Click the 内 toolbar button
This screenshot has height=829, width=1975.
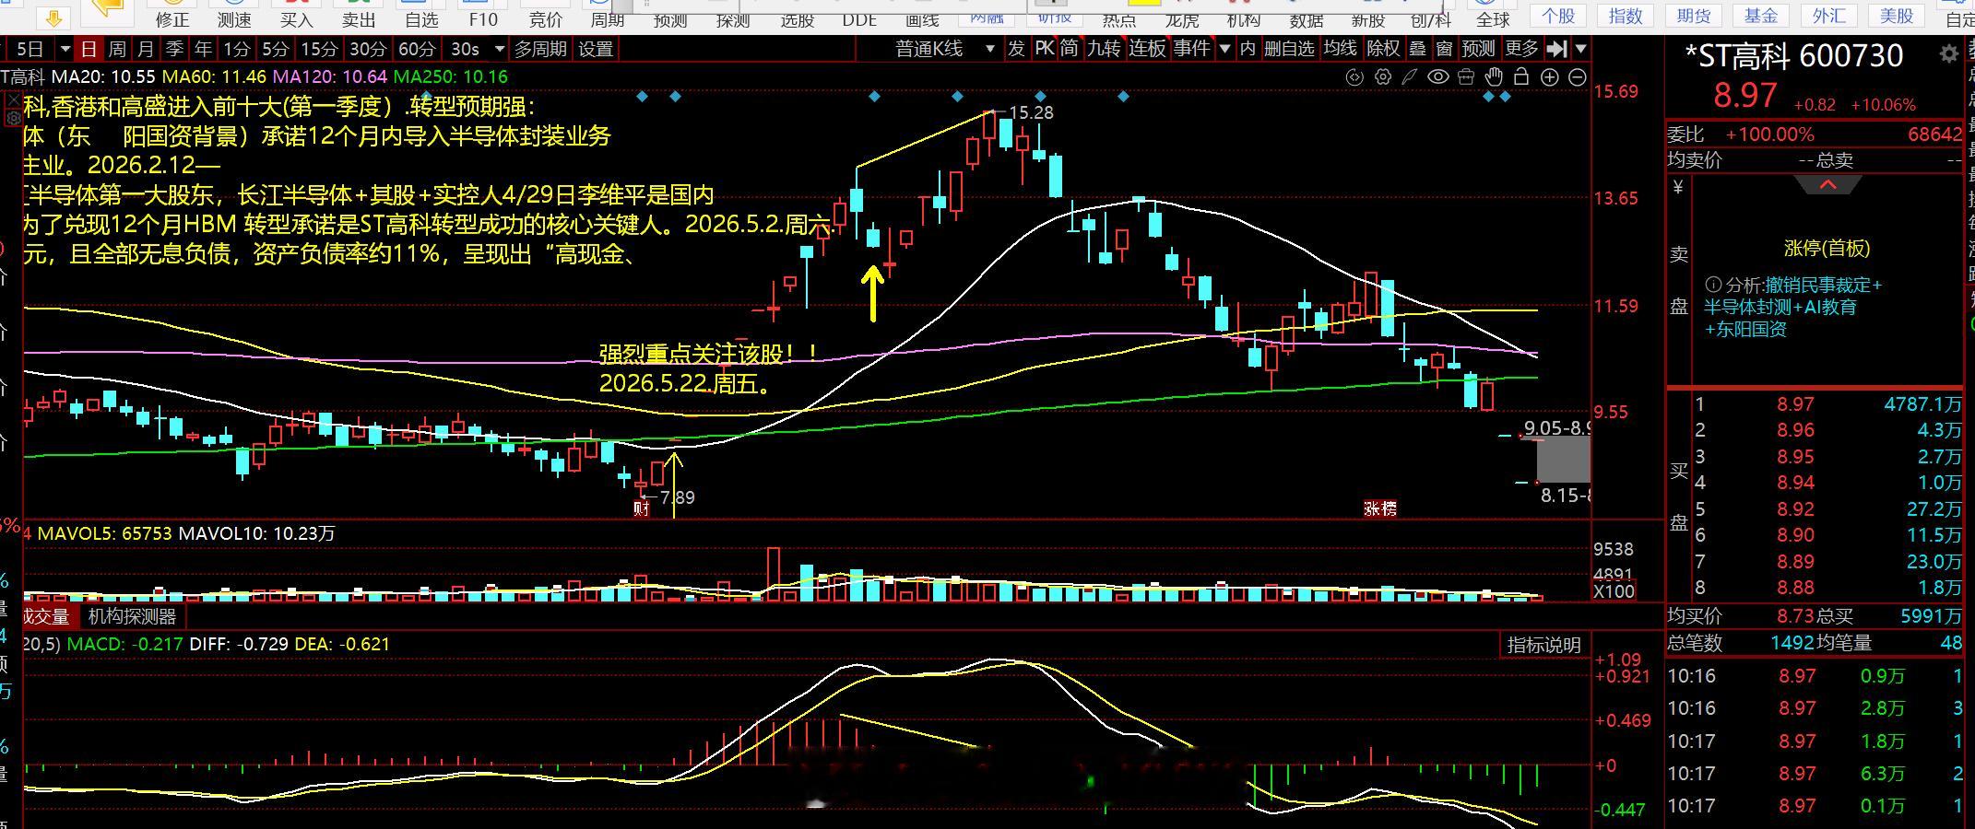(x=1248, y=49)
